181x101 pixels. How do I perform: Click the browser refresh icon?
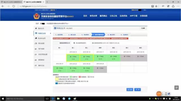(14, 6)
